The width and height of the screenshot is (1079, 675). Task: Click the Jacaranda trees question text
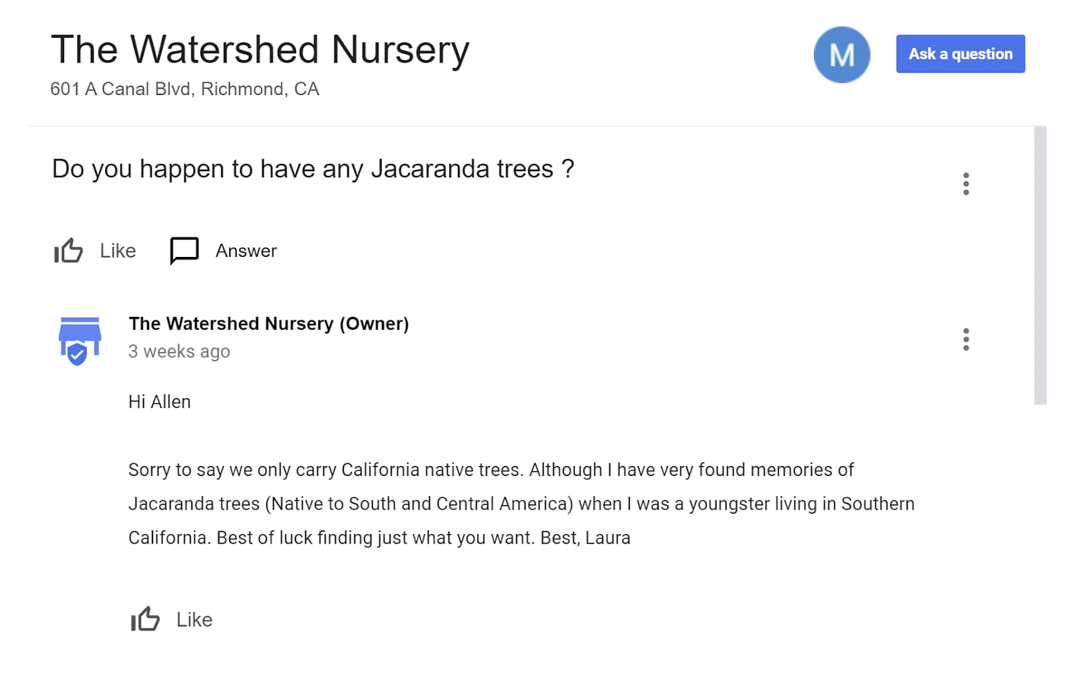click(x=313, y=169)
